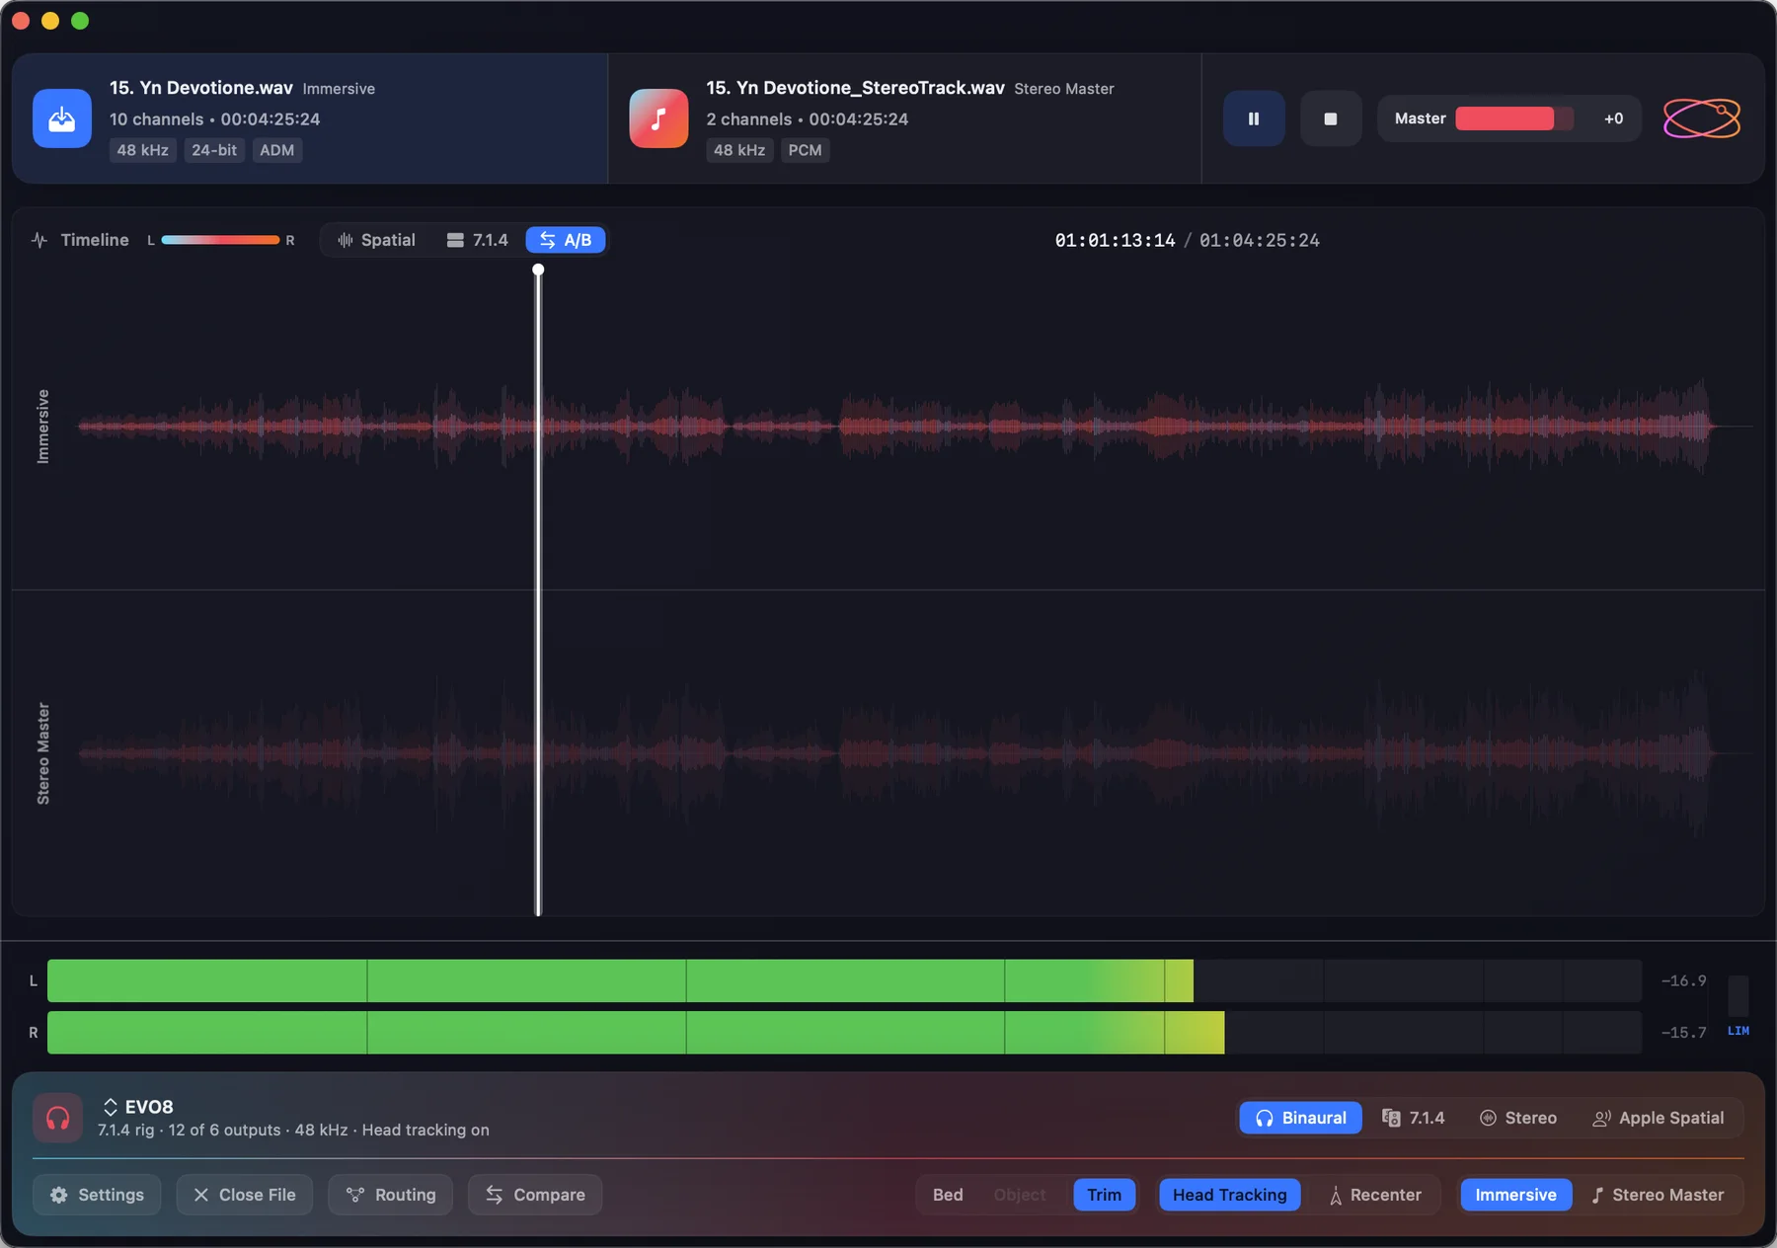Click the +0 master gain value
This screenshot has width=1777, height=1248.
point(1614,118)
